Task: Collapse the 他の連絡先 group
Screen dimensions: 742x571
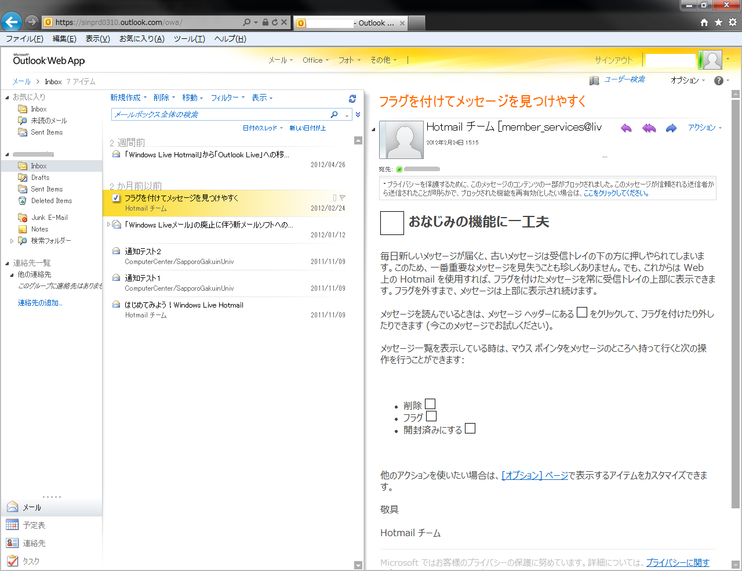Action: (x=12, y=274)
